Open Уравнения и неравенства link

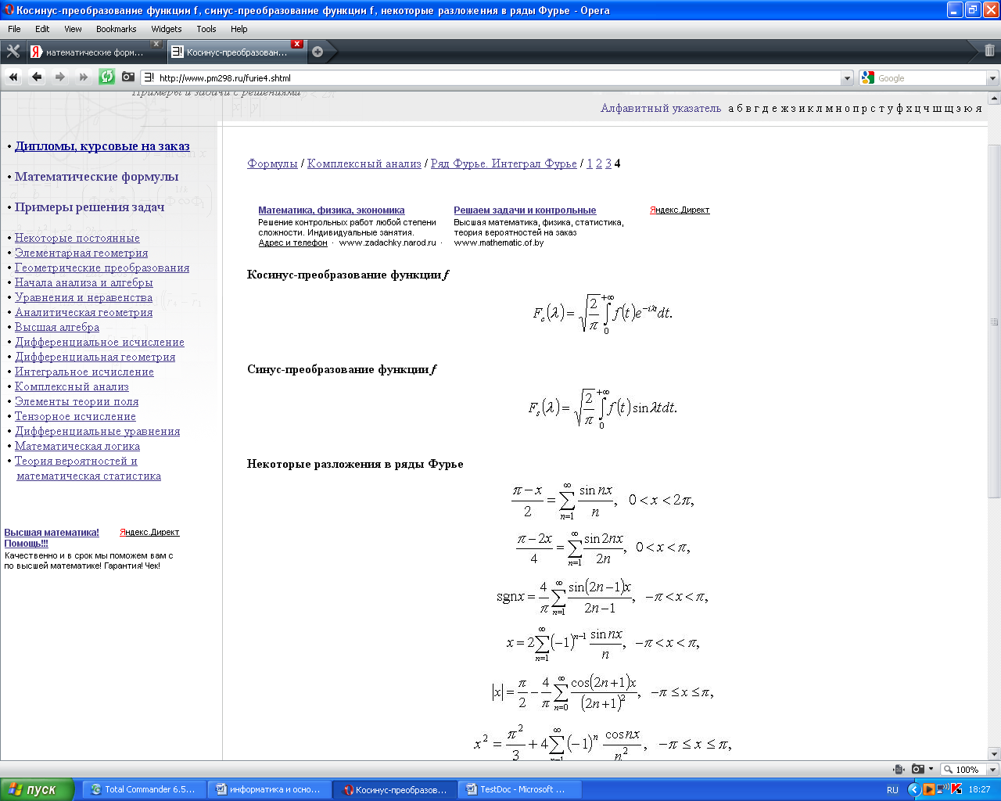point(84,297)
